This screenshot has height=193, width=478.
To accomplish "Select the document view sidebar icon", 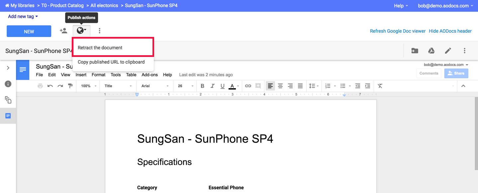I will [x=8, y=116].
